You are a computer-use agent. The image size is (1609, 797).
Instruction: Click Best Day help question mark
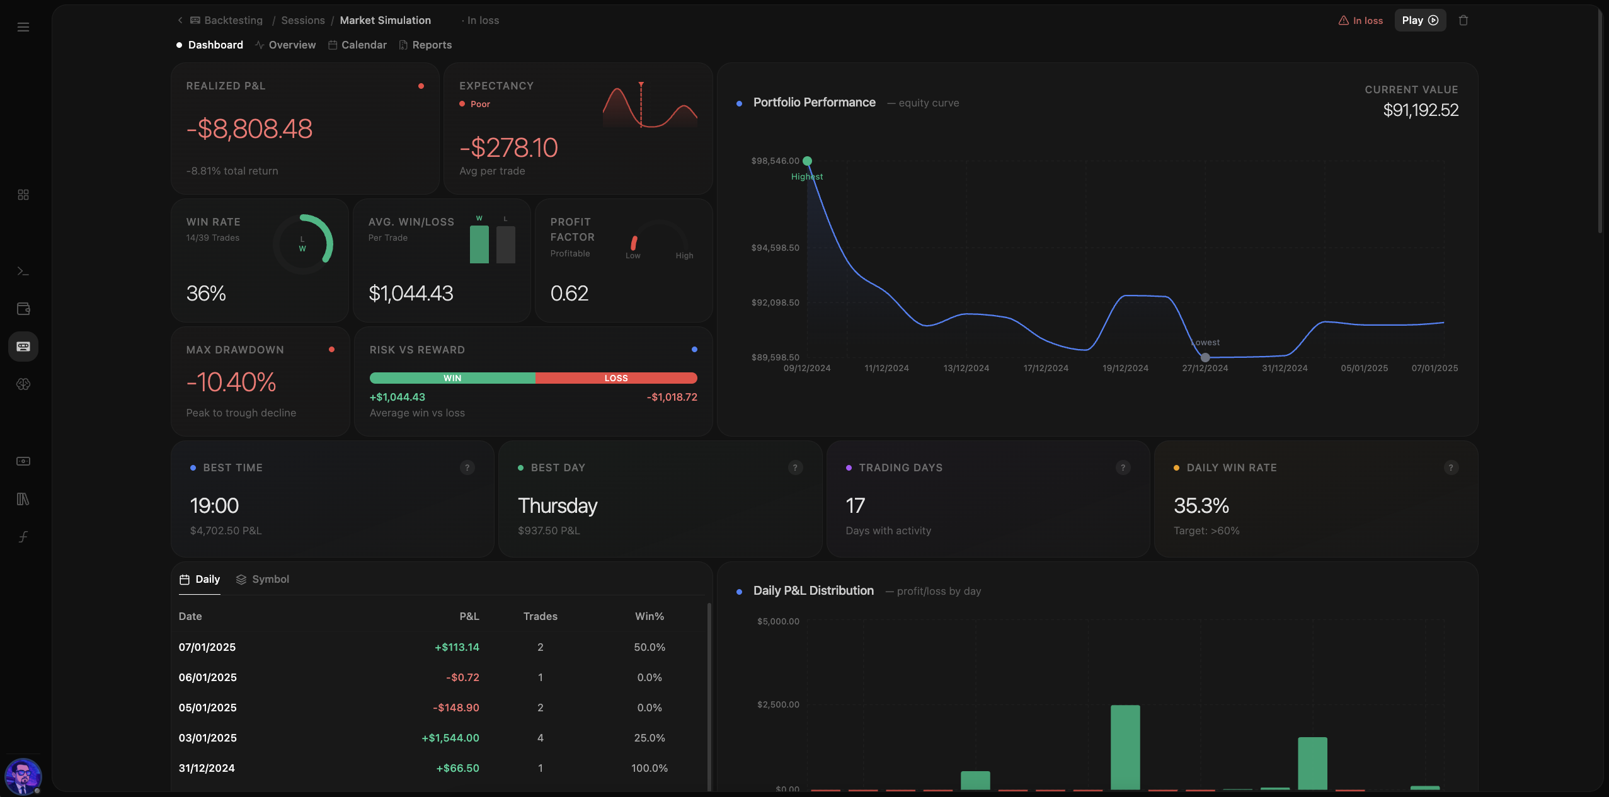795,467
